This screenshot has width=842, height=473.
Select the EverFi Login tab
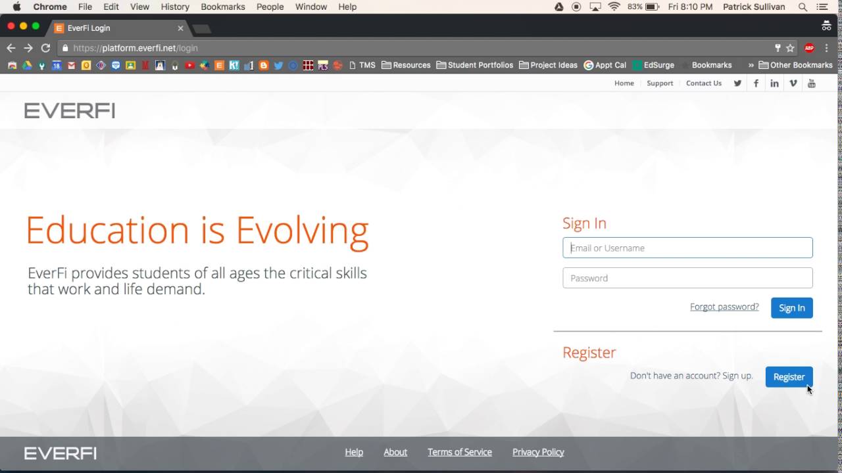point(118,28)
